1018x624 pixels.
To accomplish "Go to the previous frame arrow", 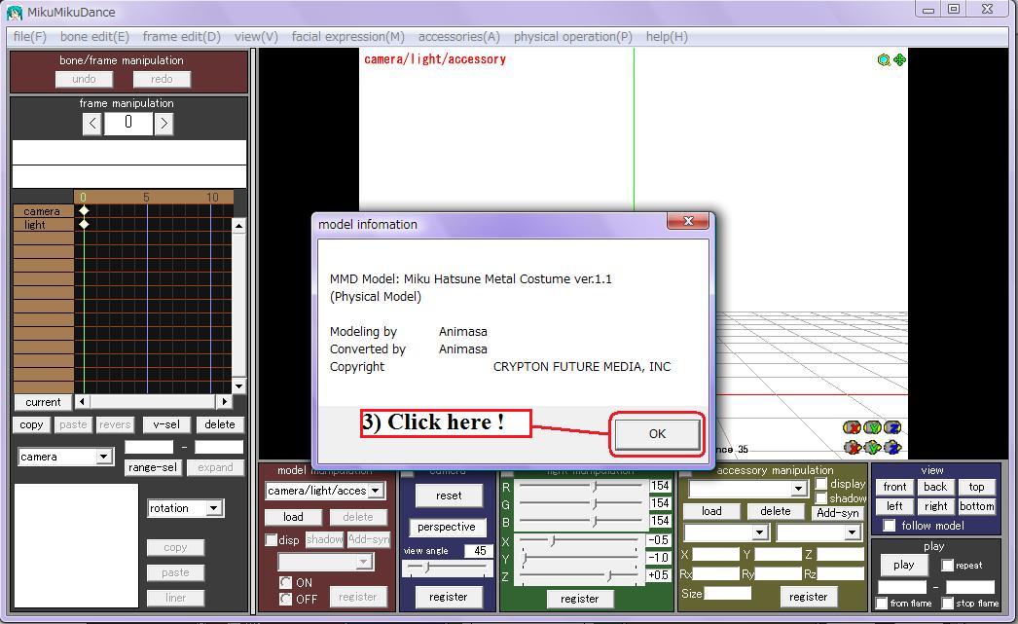I will coord(92,124).
